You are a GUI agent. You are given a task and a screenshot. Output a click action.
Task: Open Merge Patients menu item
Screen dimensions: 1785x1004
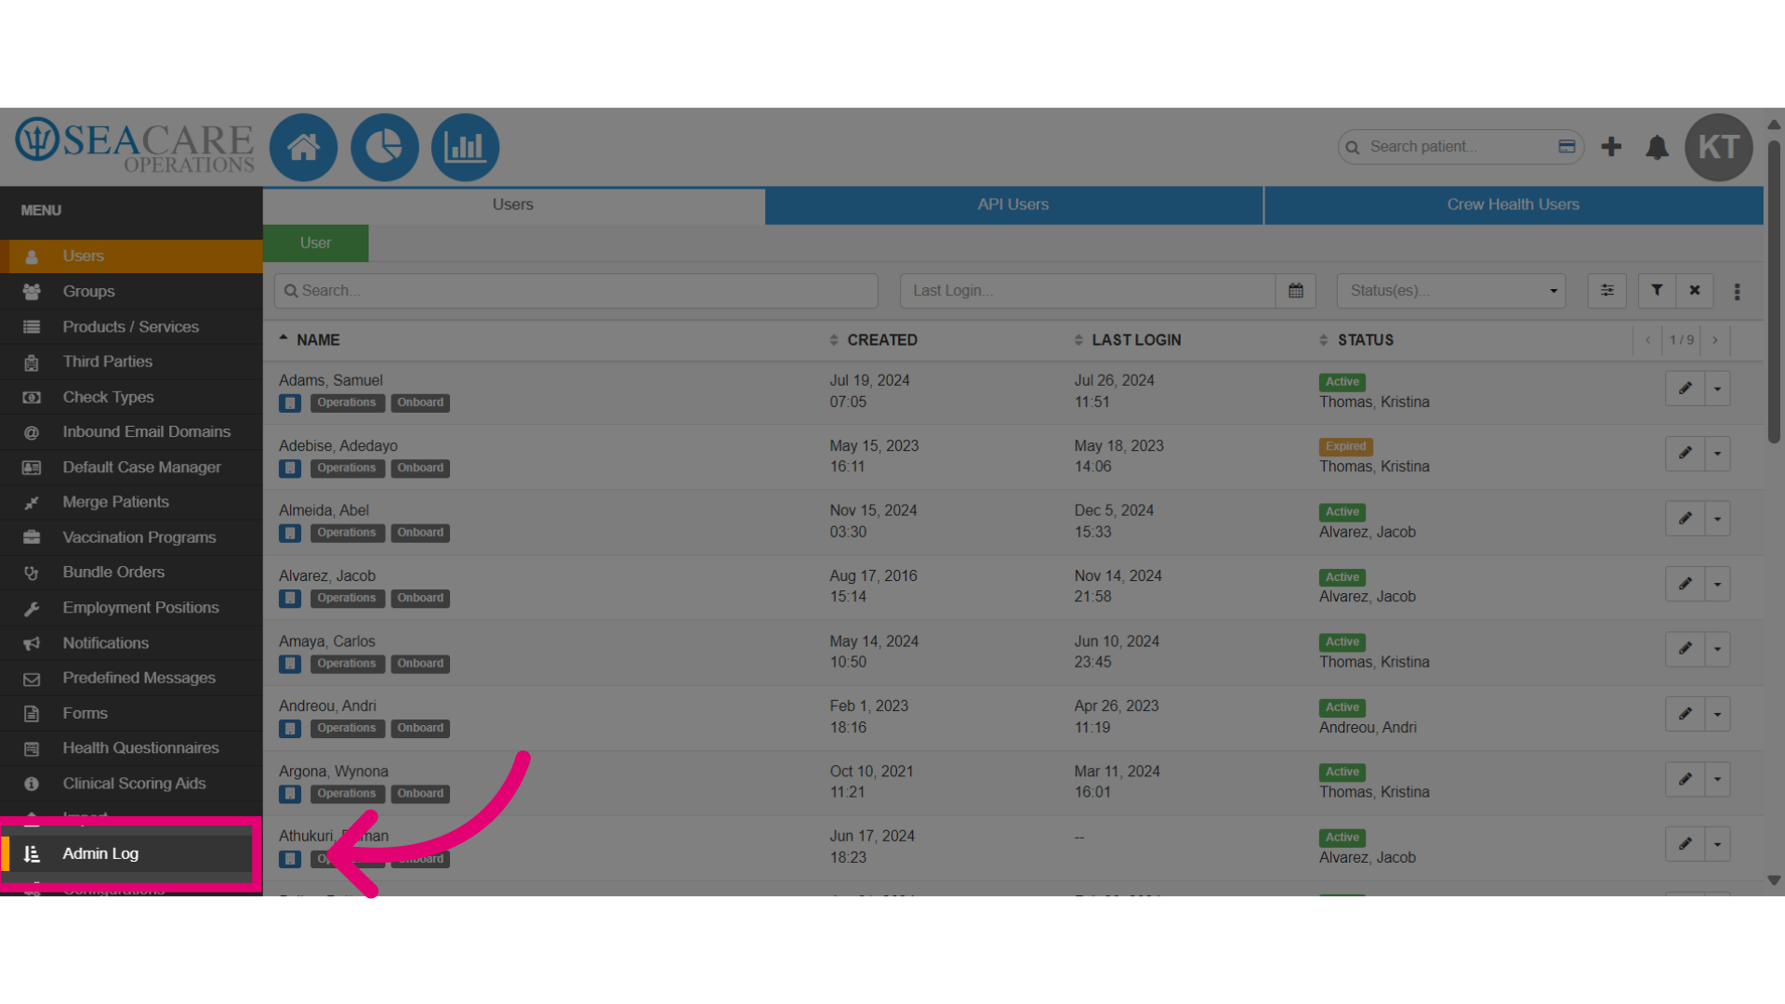[131, 502]
